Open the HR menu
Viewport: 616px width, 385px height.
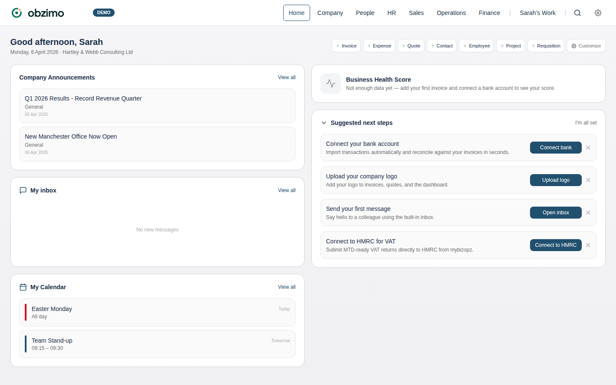click(x=391, y=13)
